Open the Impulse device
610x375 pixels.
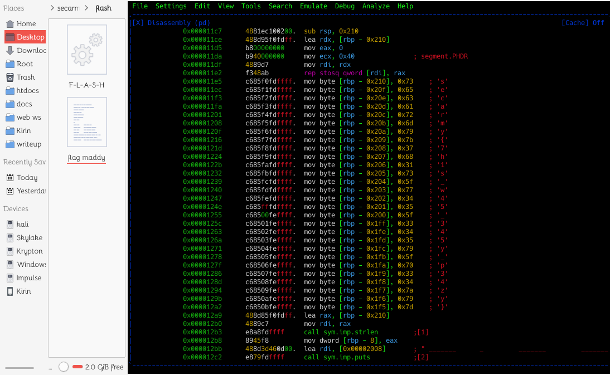25,278
